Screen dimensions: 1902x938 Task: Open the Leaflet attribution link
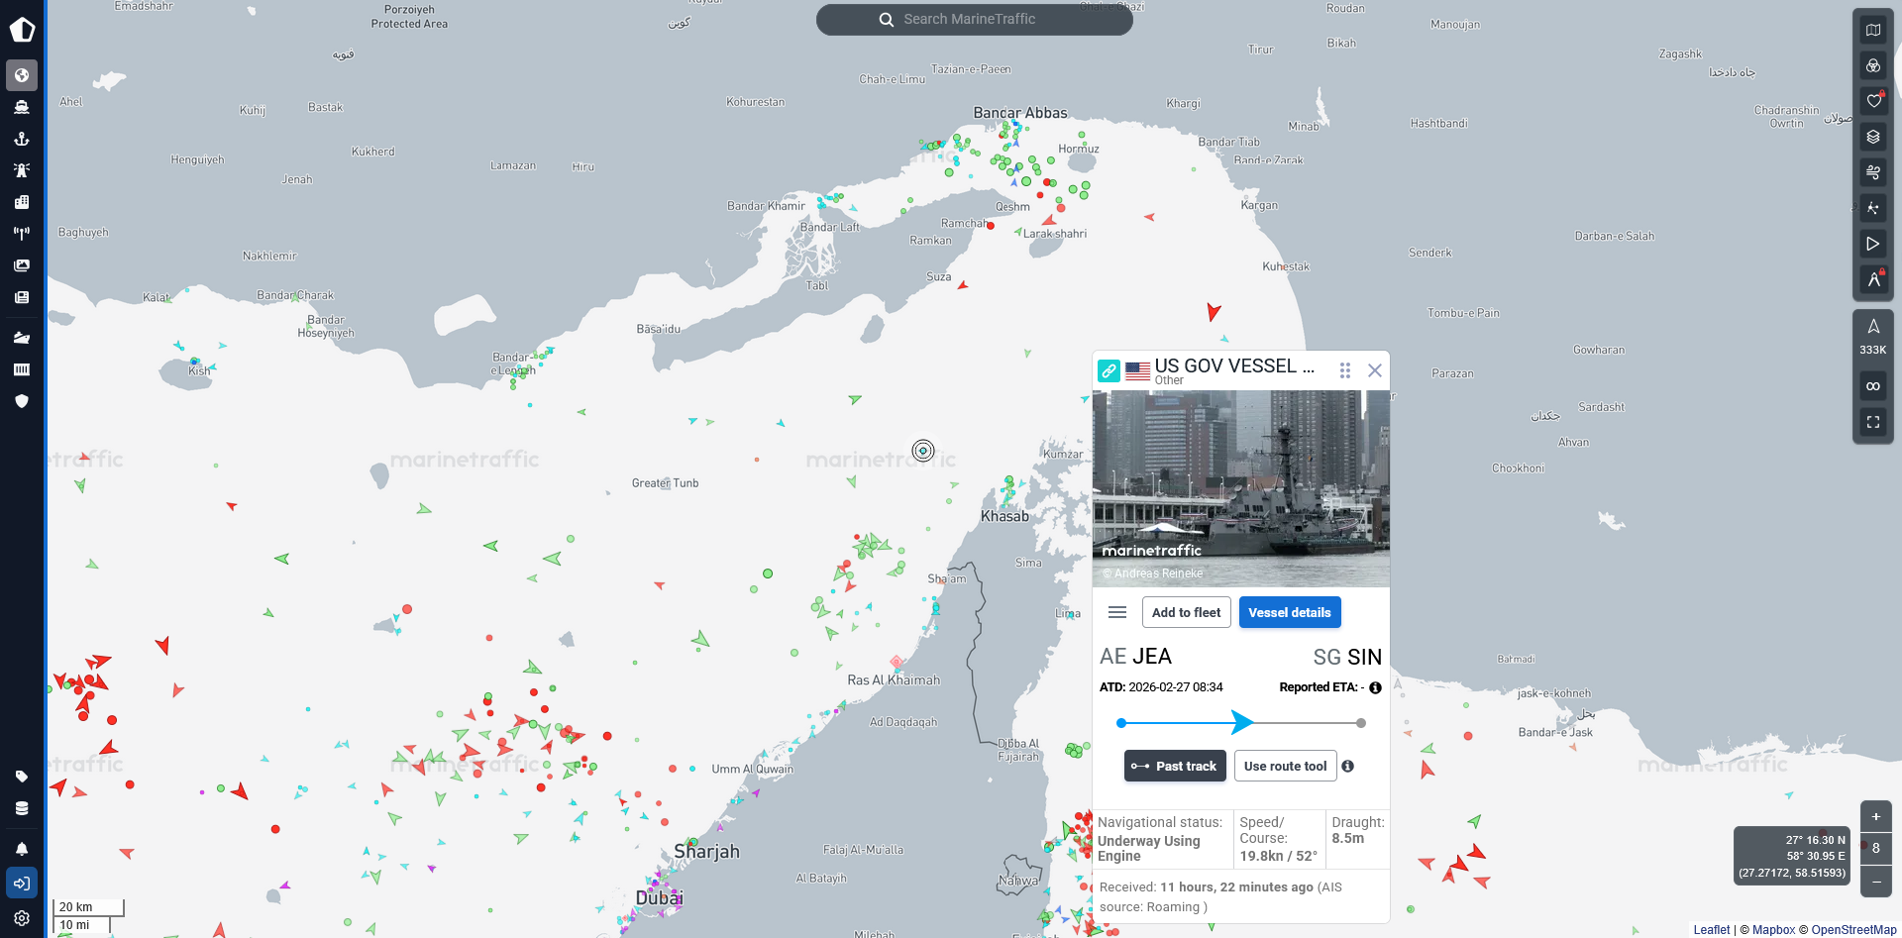pos(1711,929)
